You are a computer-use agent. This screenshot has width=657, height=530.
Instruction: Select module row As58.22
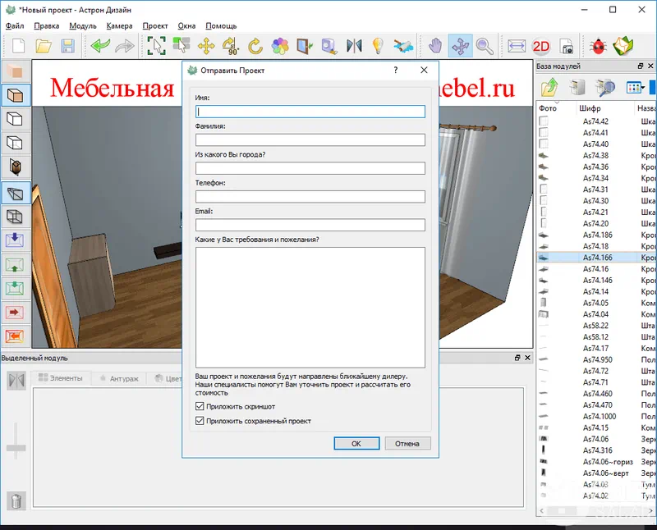pos(597,326)
